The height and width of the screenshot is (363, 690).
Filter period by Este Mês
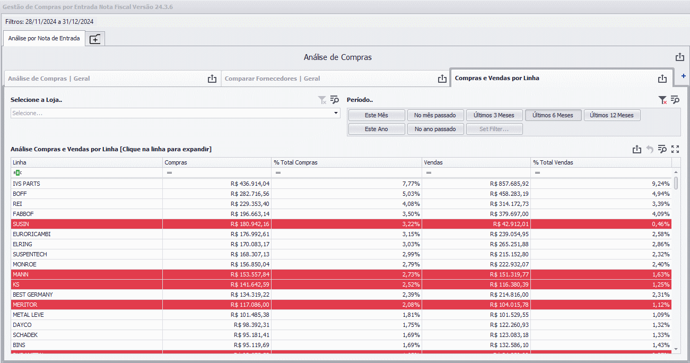pos(377,115)
